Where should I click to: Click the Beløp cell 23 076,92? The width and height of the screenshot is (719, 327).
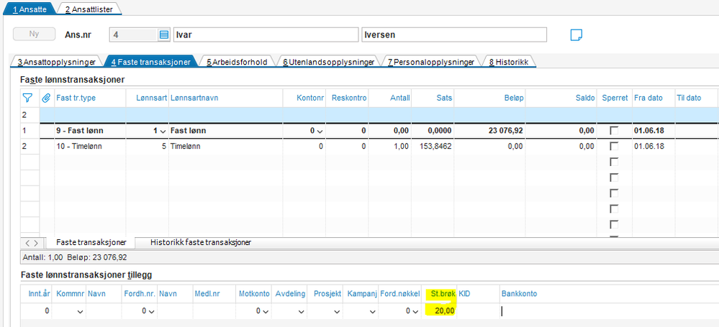(489, 131)
